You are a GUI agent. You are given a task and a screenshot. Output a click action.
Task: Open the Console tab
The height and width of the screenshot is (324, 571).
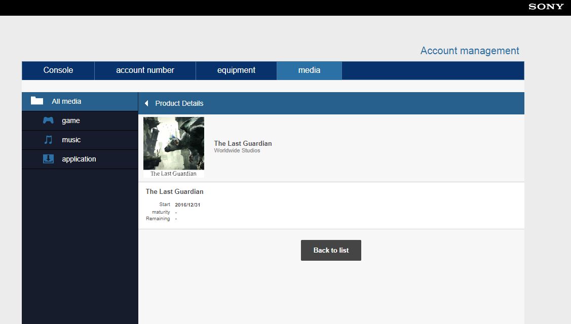coord(58,70)
